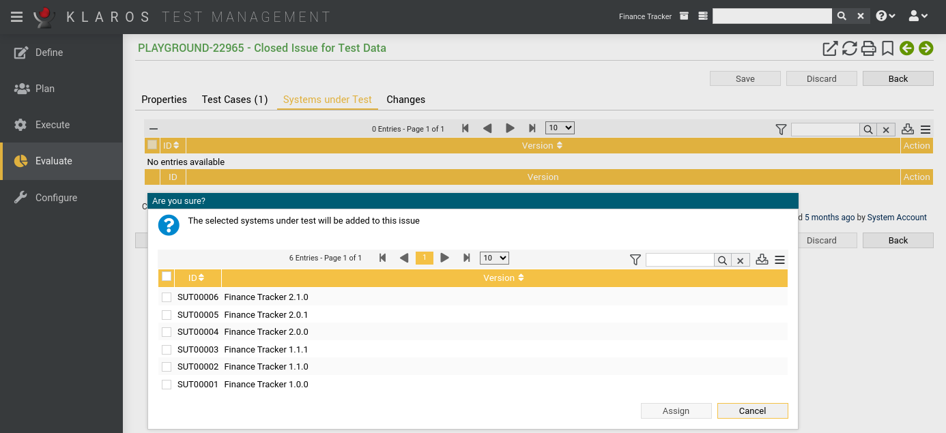Open the user account dropdown
The width and height of the screenshot is (946, 433).
click(x=918, y=15)
